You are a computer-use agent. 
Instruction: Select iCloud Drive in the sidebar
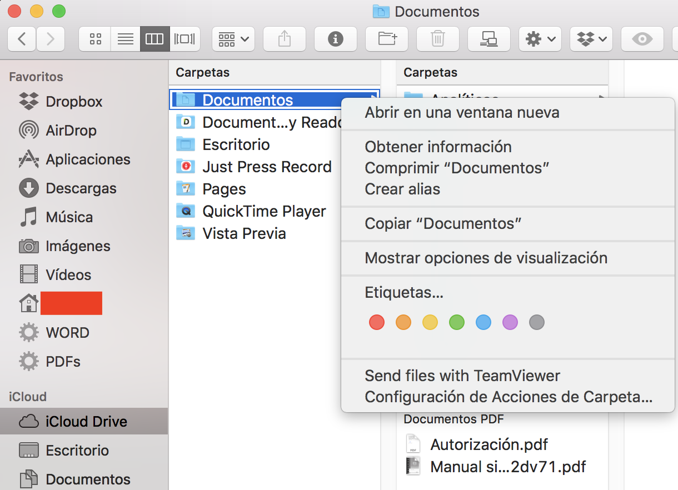click(x=84, y=421)
